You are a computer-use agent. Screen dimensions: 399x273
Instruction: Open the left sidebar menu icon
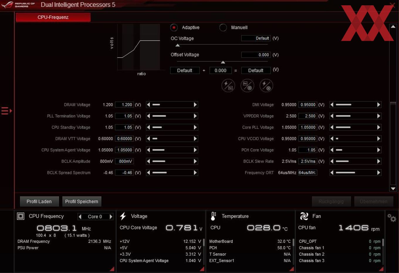[x=6, y=111]
